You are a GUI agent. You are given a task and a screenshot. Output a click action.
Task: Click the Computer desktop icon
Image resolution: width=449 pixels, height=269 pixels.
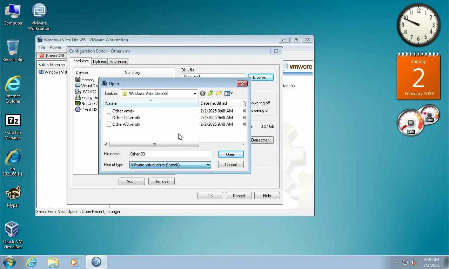click(x=13, y=15)
